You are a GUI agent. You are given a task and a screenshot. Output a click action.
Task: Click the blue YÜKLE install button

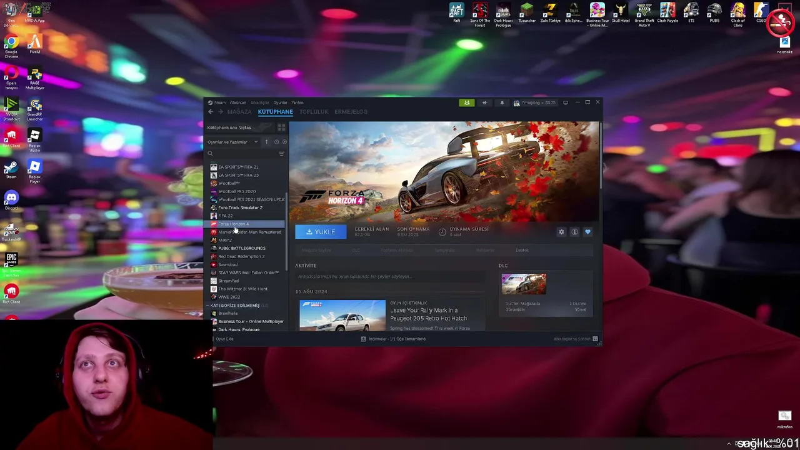(321, 232)
